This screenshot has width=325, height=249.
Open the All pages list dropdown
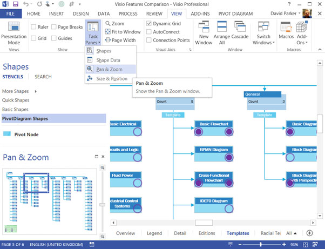[291, 233]
